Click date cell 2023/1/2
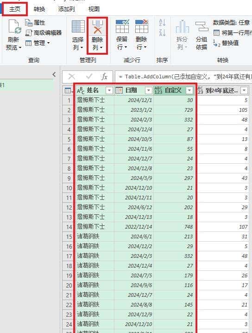The width and height of the screenshot is (252, 333). (x=133, y=110)
